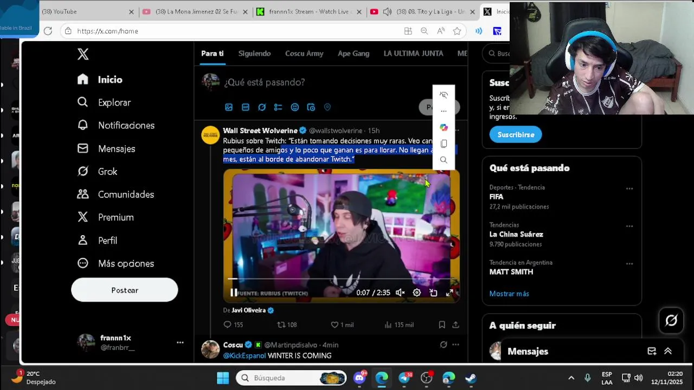Ask Copilot from the selection mini menu
The image size is (694, 390).
click(444, 127)
